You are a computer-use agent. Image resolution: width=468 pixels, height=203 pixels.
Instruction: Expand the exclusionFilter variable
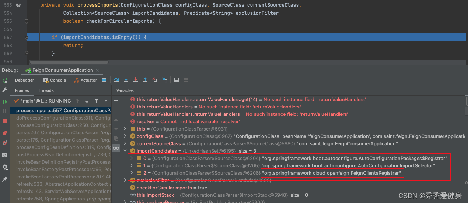coord(125,180)
